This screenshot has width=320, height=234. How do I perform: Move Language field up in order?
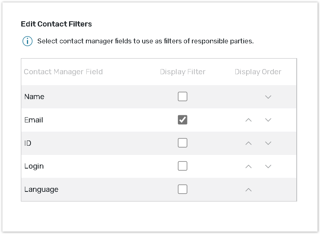point(249,189)
